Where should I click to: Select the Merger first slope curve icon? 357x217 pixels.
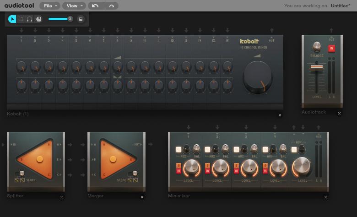pyautogui.click(x=130, y=180)
